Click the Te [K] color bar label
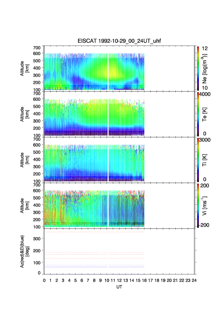 click(x=205, y=114)
